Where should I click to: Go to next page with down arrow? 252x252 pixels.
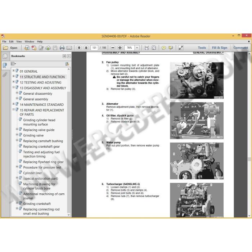tap(86, 48)
